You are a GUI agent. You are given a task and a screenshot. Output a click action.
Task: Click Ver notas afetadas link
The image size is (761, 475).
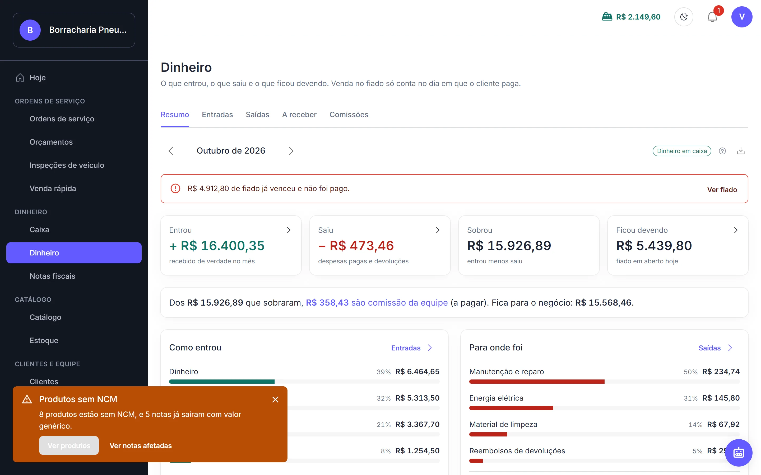[x=141, y=445]
